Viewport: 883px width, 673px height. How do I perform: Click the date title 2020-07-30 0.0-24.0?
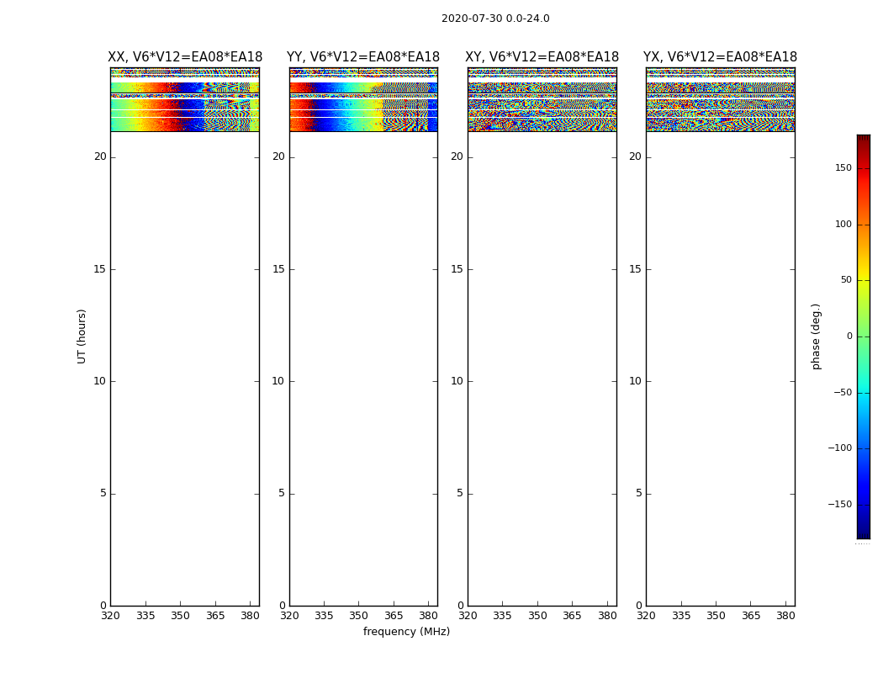495,19
